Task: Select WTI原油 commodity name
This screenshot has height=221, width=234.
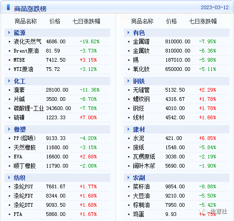Action: 23,69
